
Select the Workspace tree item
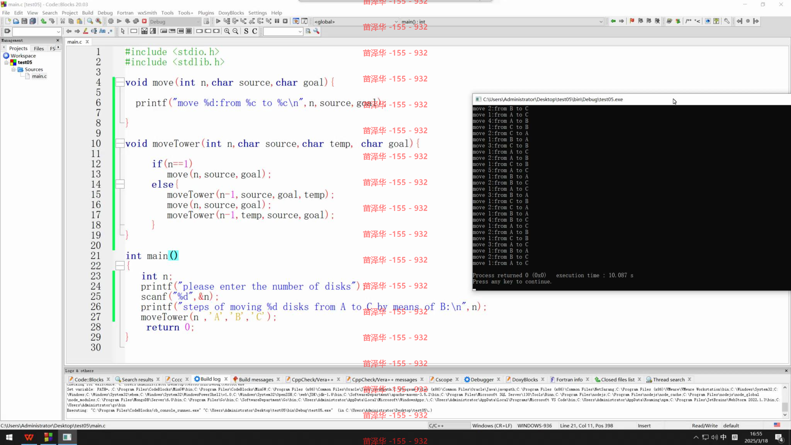[x=23, y=56]
